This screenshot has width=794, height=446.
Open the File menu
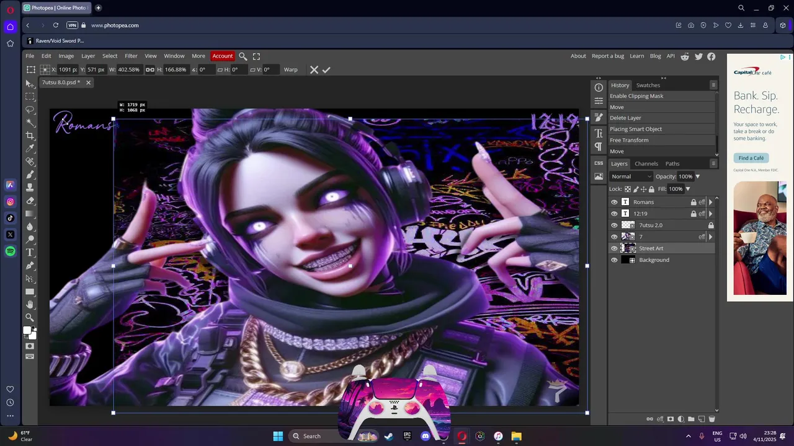click(30, 56)
